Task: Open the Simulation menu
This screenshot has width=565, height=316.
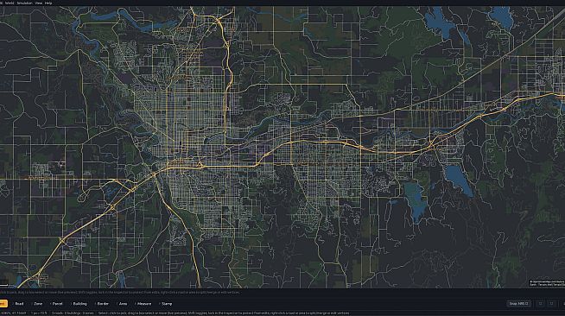Action: (x=24, y=3)
